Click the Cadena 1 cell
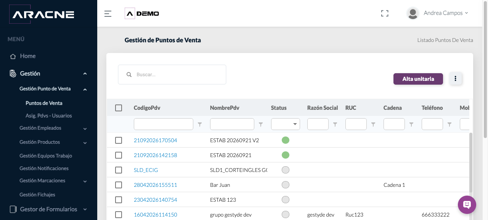Screen dimensions: 488x220 [x=394, y=185]
